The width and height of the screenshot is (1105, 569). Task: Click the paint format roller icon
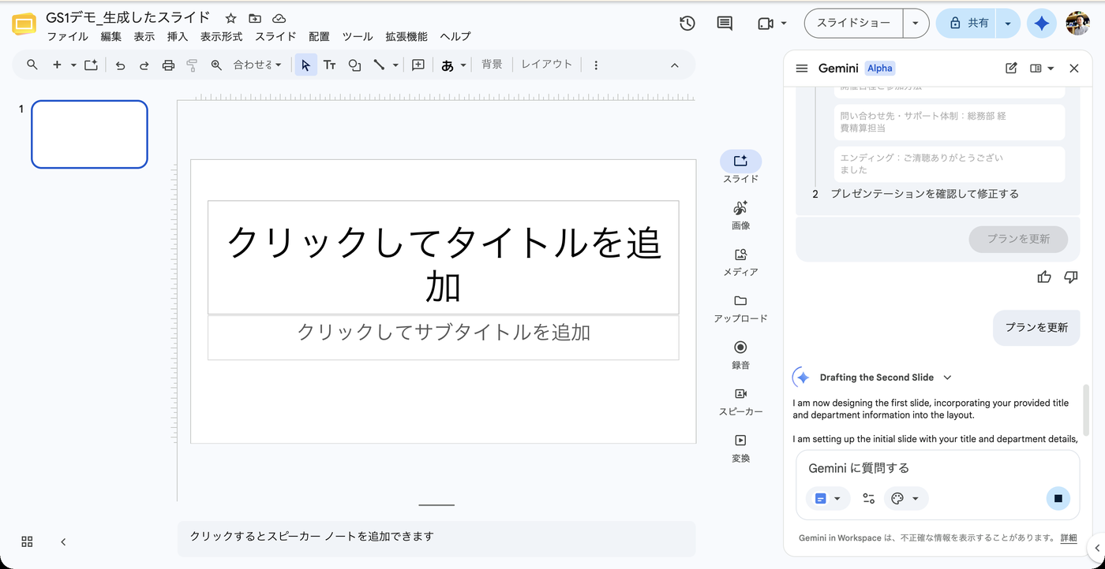click(x=192, y=65)
